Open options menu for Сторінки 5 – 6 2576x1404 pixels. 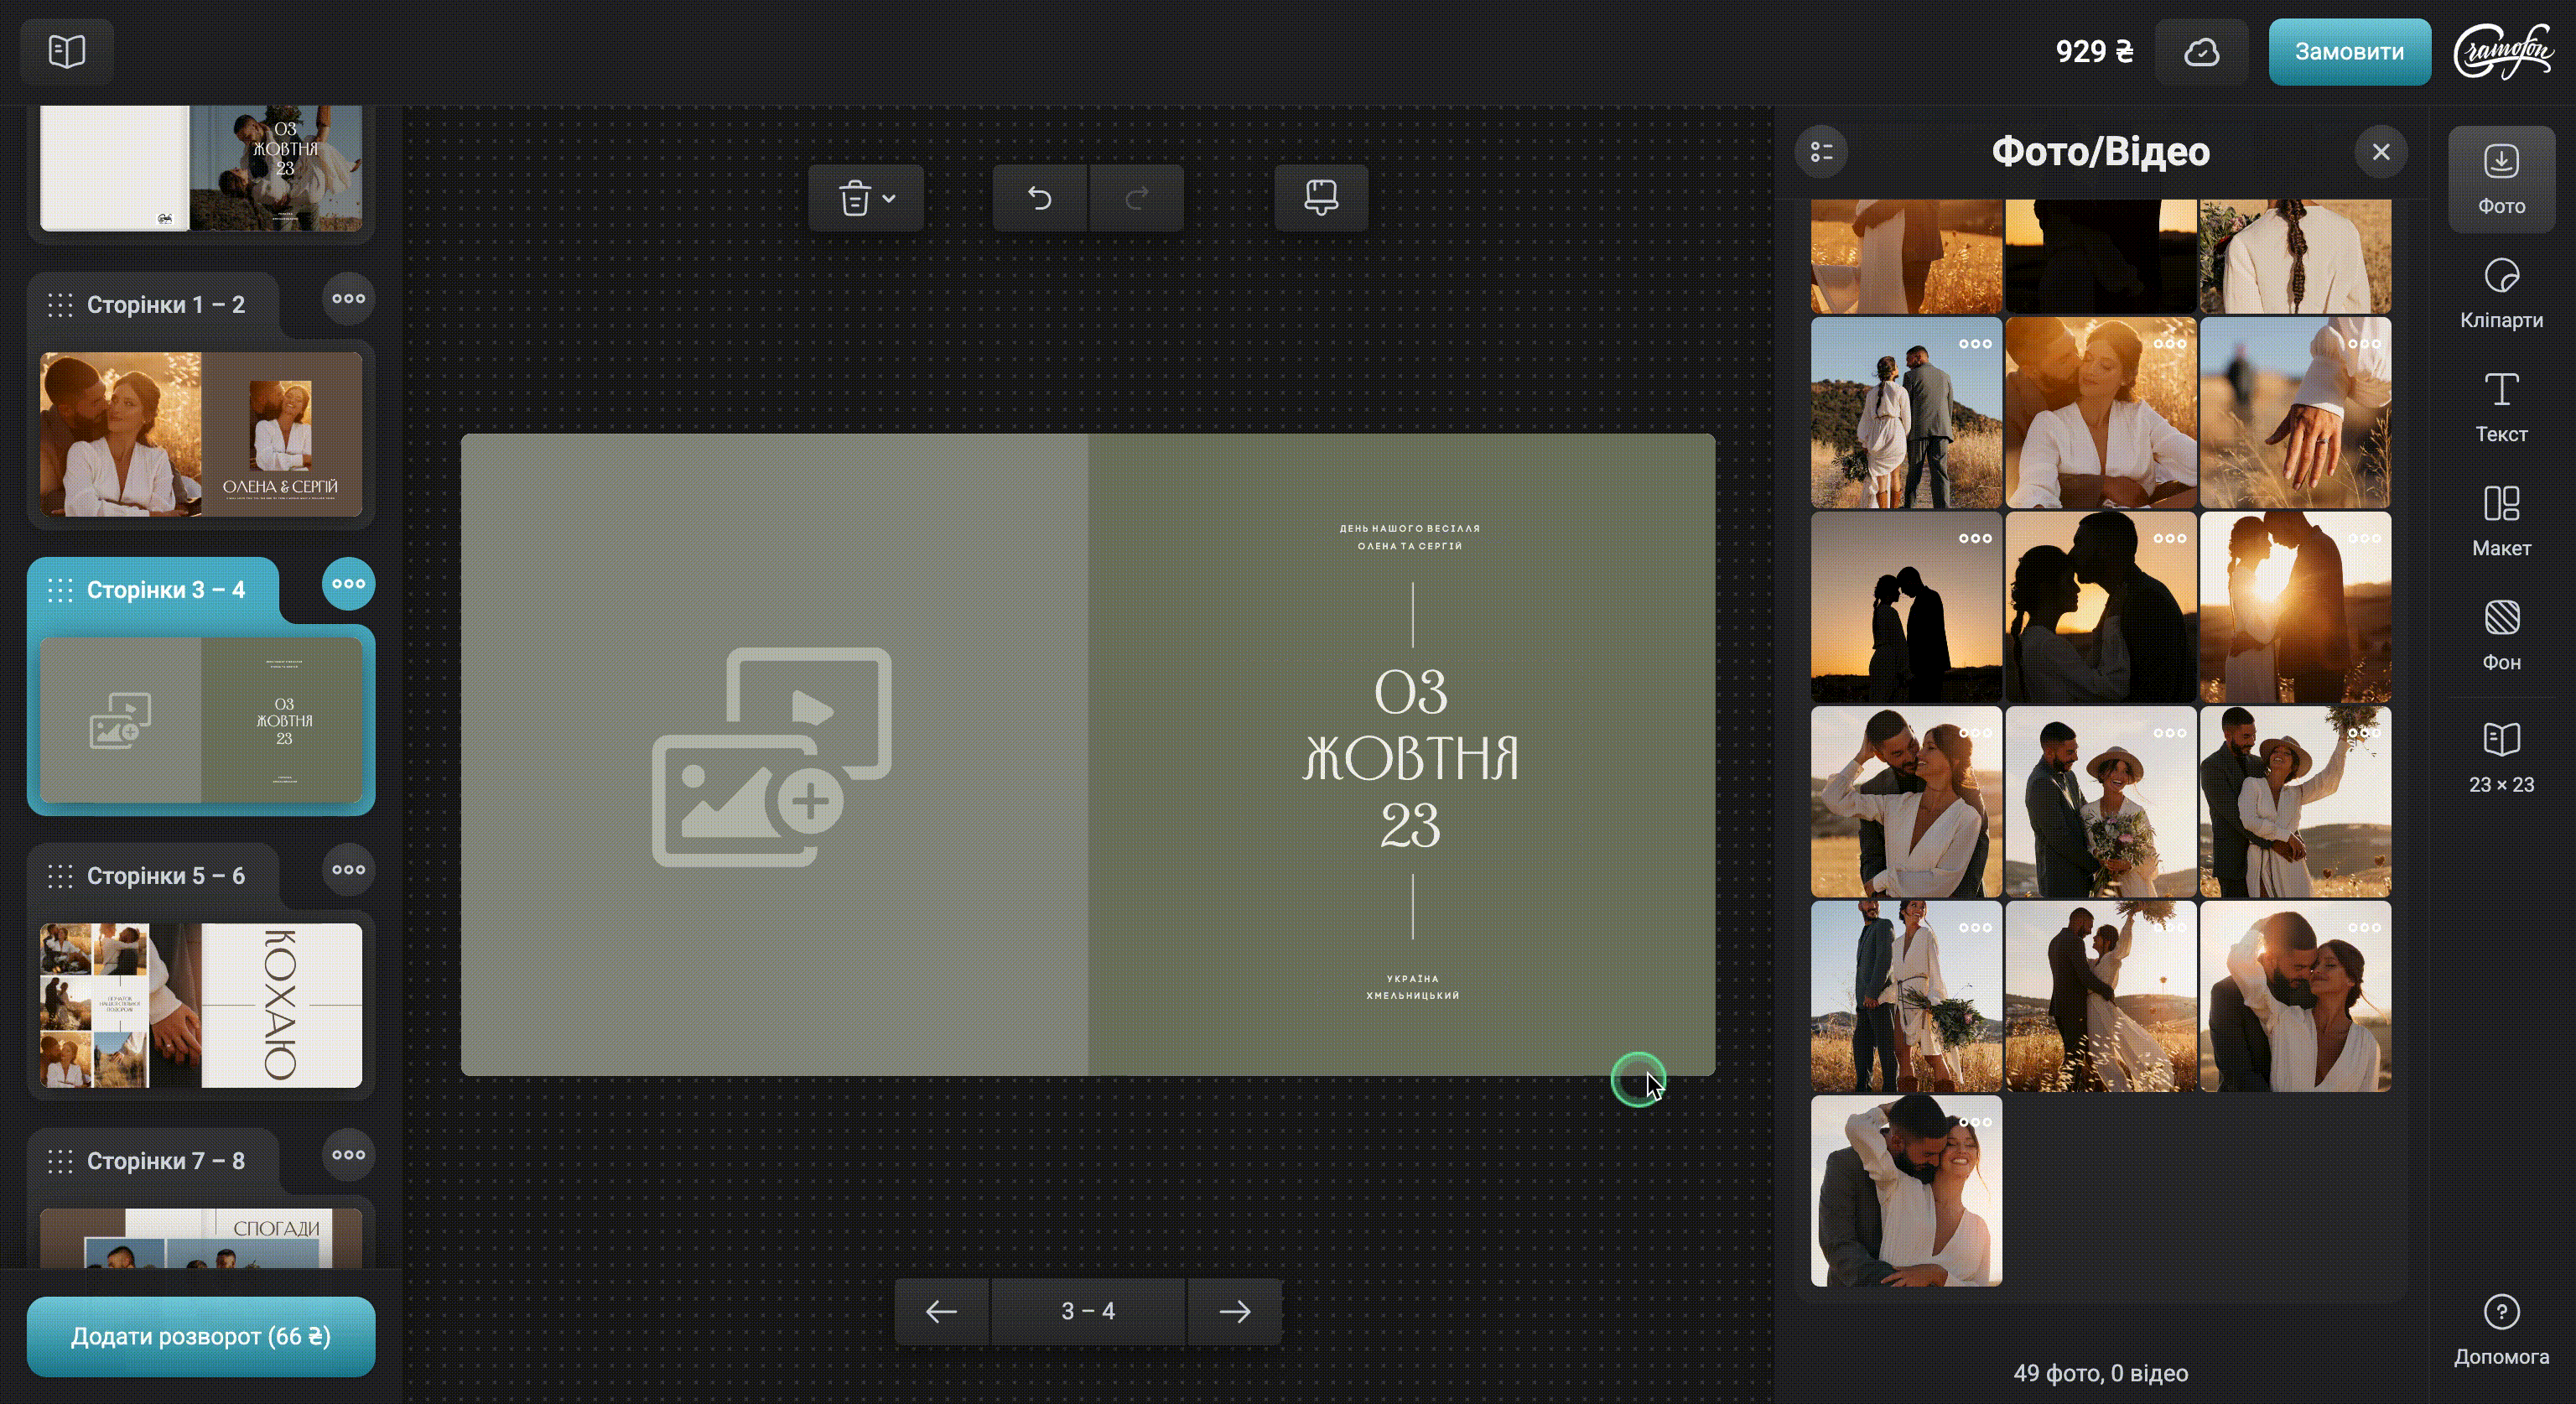tap(348, 869)
